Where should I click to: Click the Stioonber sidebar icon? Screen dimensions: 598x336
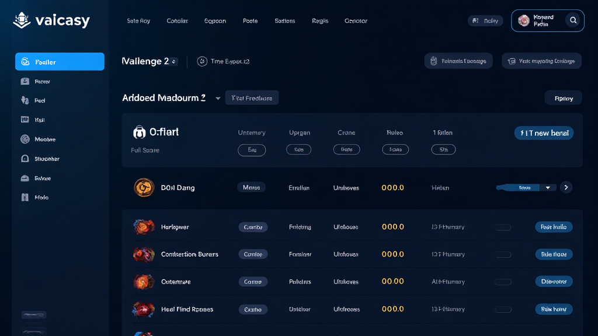point(25,159)
